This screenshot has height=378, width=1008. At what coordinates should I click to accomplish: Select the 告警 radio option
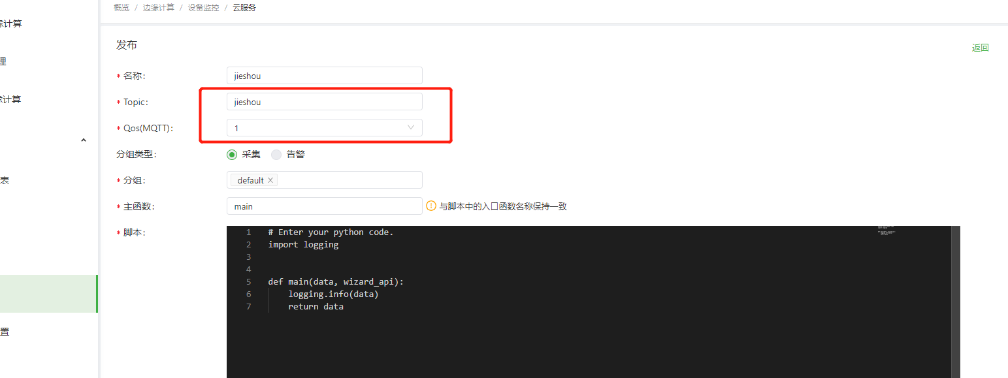276,155
